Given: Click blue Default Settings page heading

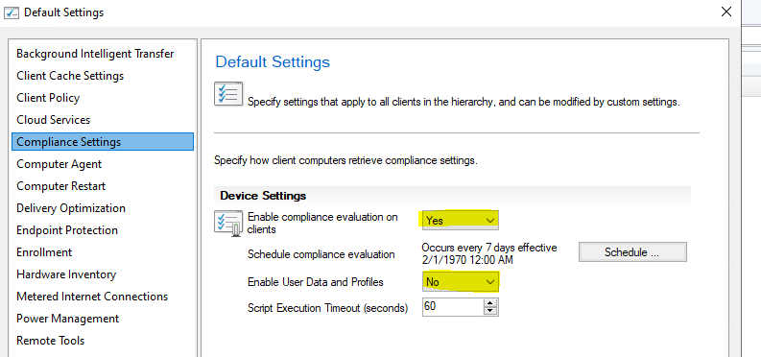Looking at the screenshot, I should coord(273,62).
